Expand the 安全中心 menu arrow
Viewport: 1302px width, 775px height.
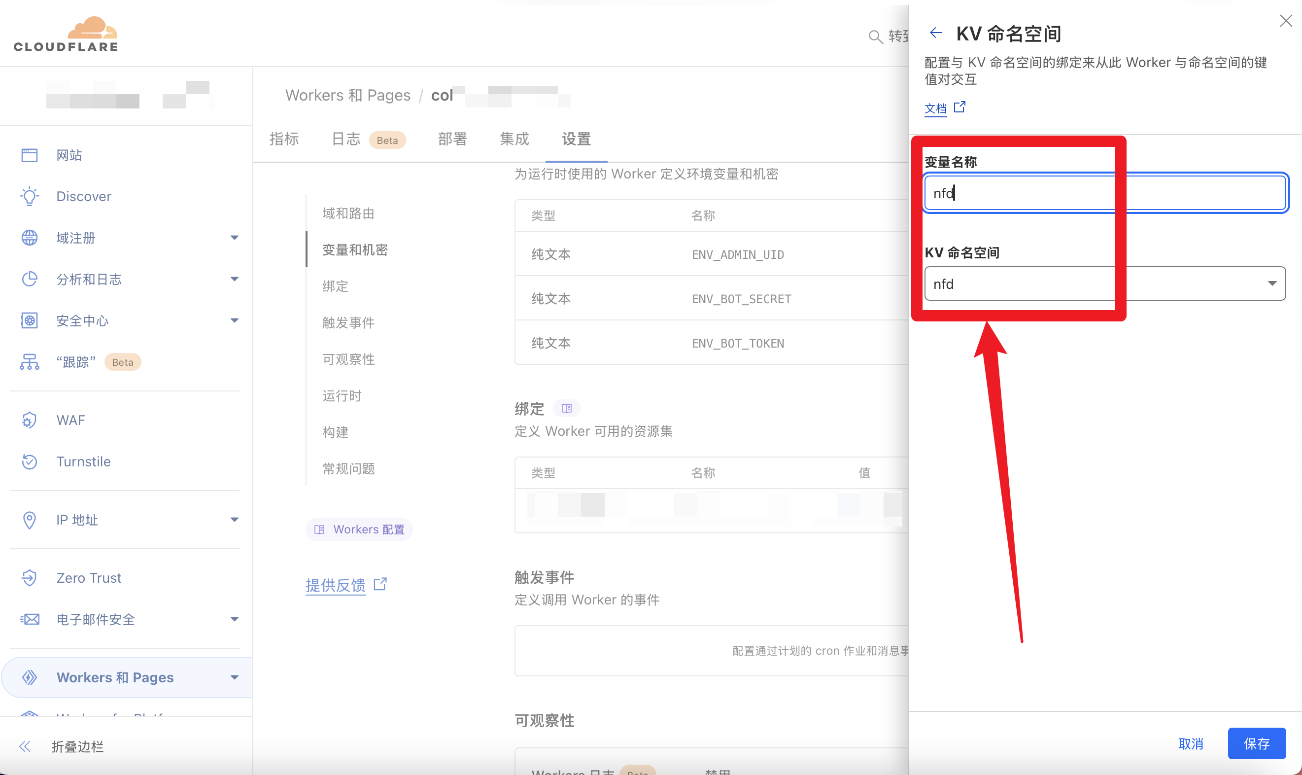click(x=235, y=320)
